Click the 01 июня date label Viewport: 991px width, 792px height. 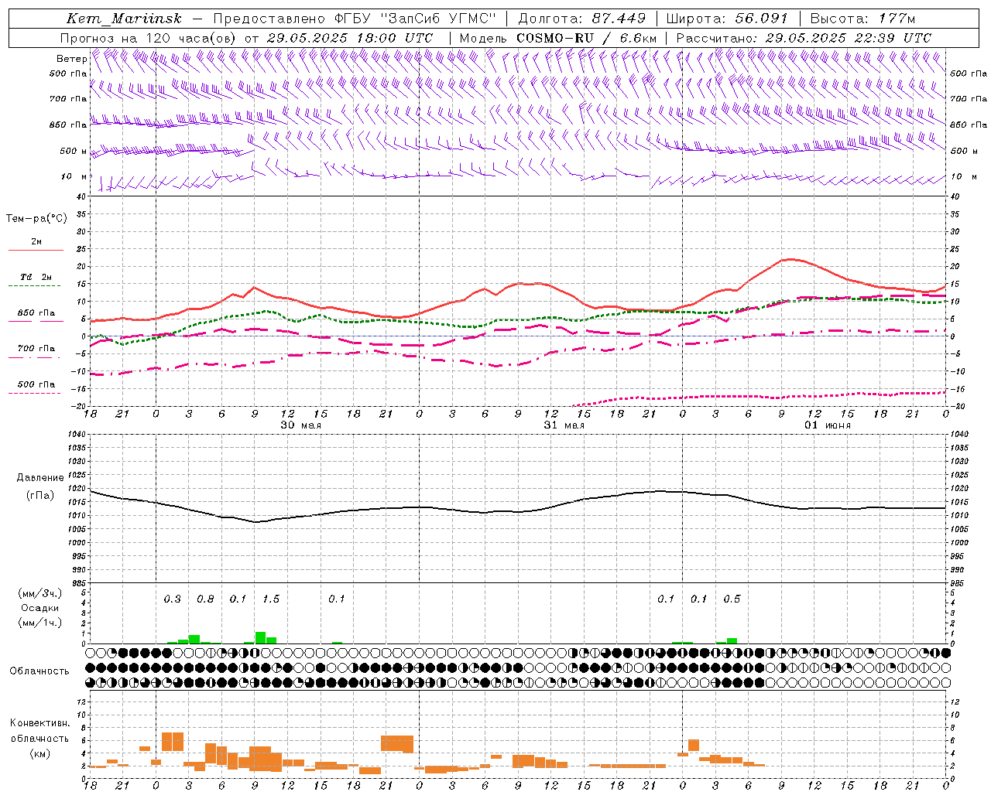coord(827,425)
